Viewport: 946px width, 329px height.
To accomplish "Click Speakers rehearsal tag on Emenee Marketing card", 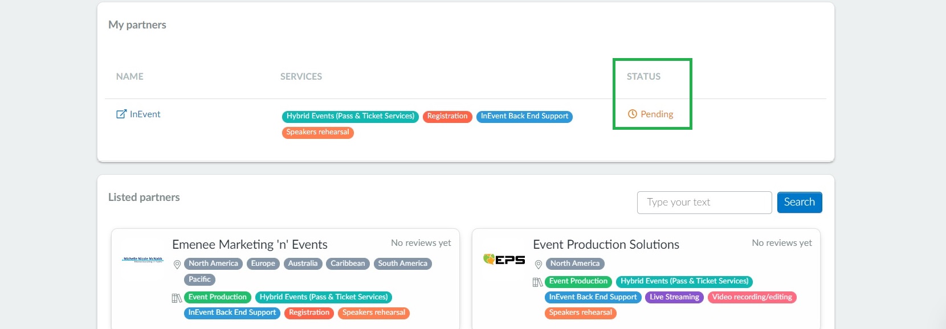I will 374,312.
